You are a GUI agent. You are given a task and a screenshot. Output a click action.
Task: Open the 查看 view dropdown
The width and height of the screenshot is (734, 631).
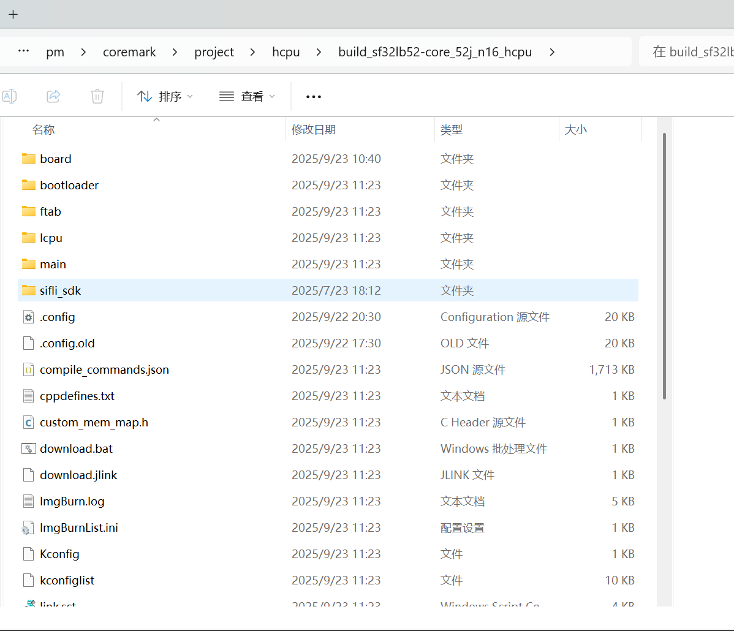coord(247,96)
